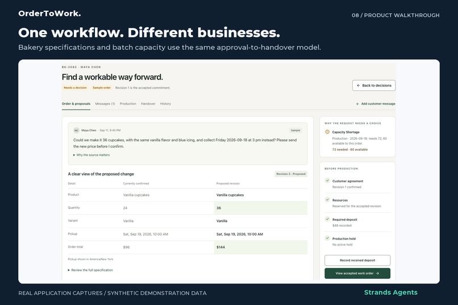Click Production hold check icon

(327, 238)
